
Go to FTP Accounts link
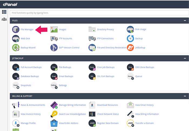point(65,38)
